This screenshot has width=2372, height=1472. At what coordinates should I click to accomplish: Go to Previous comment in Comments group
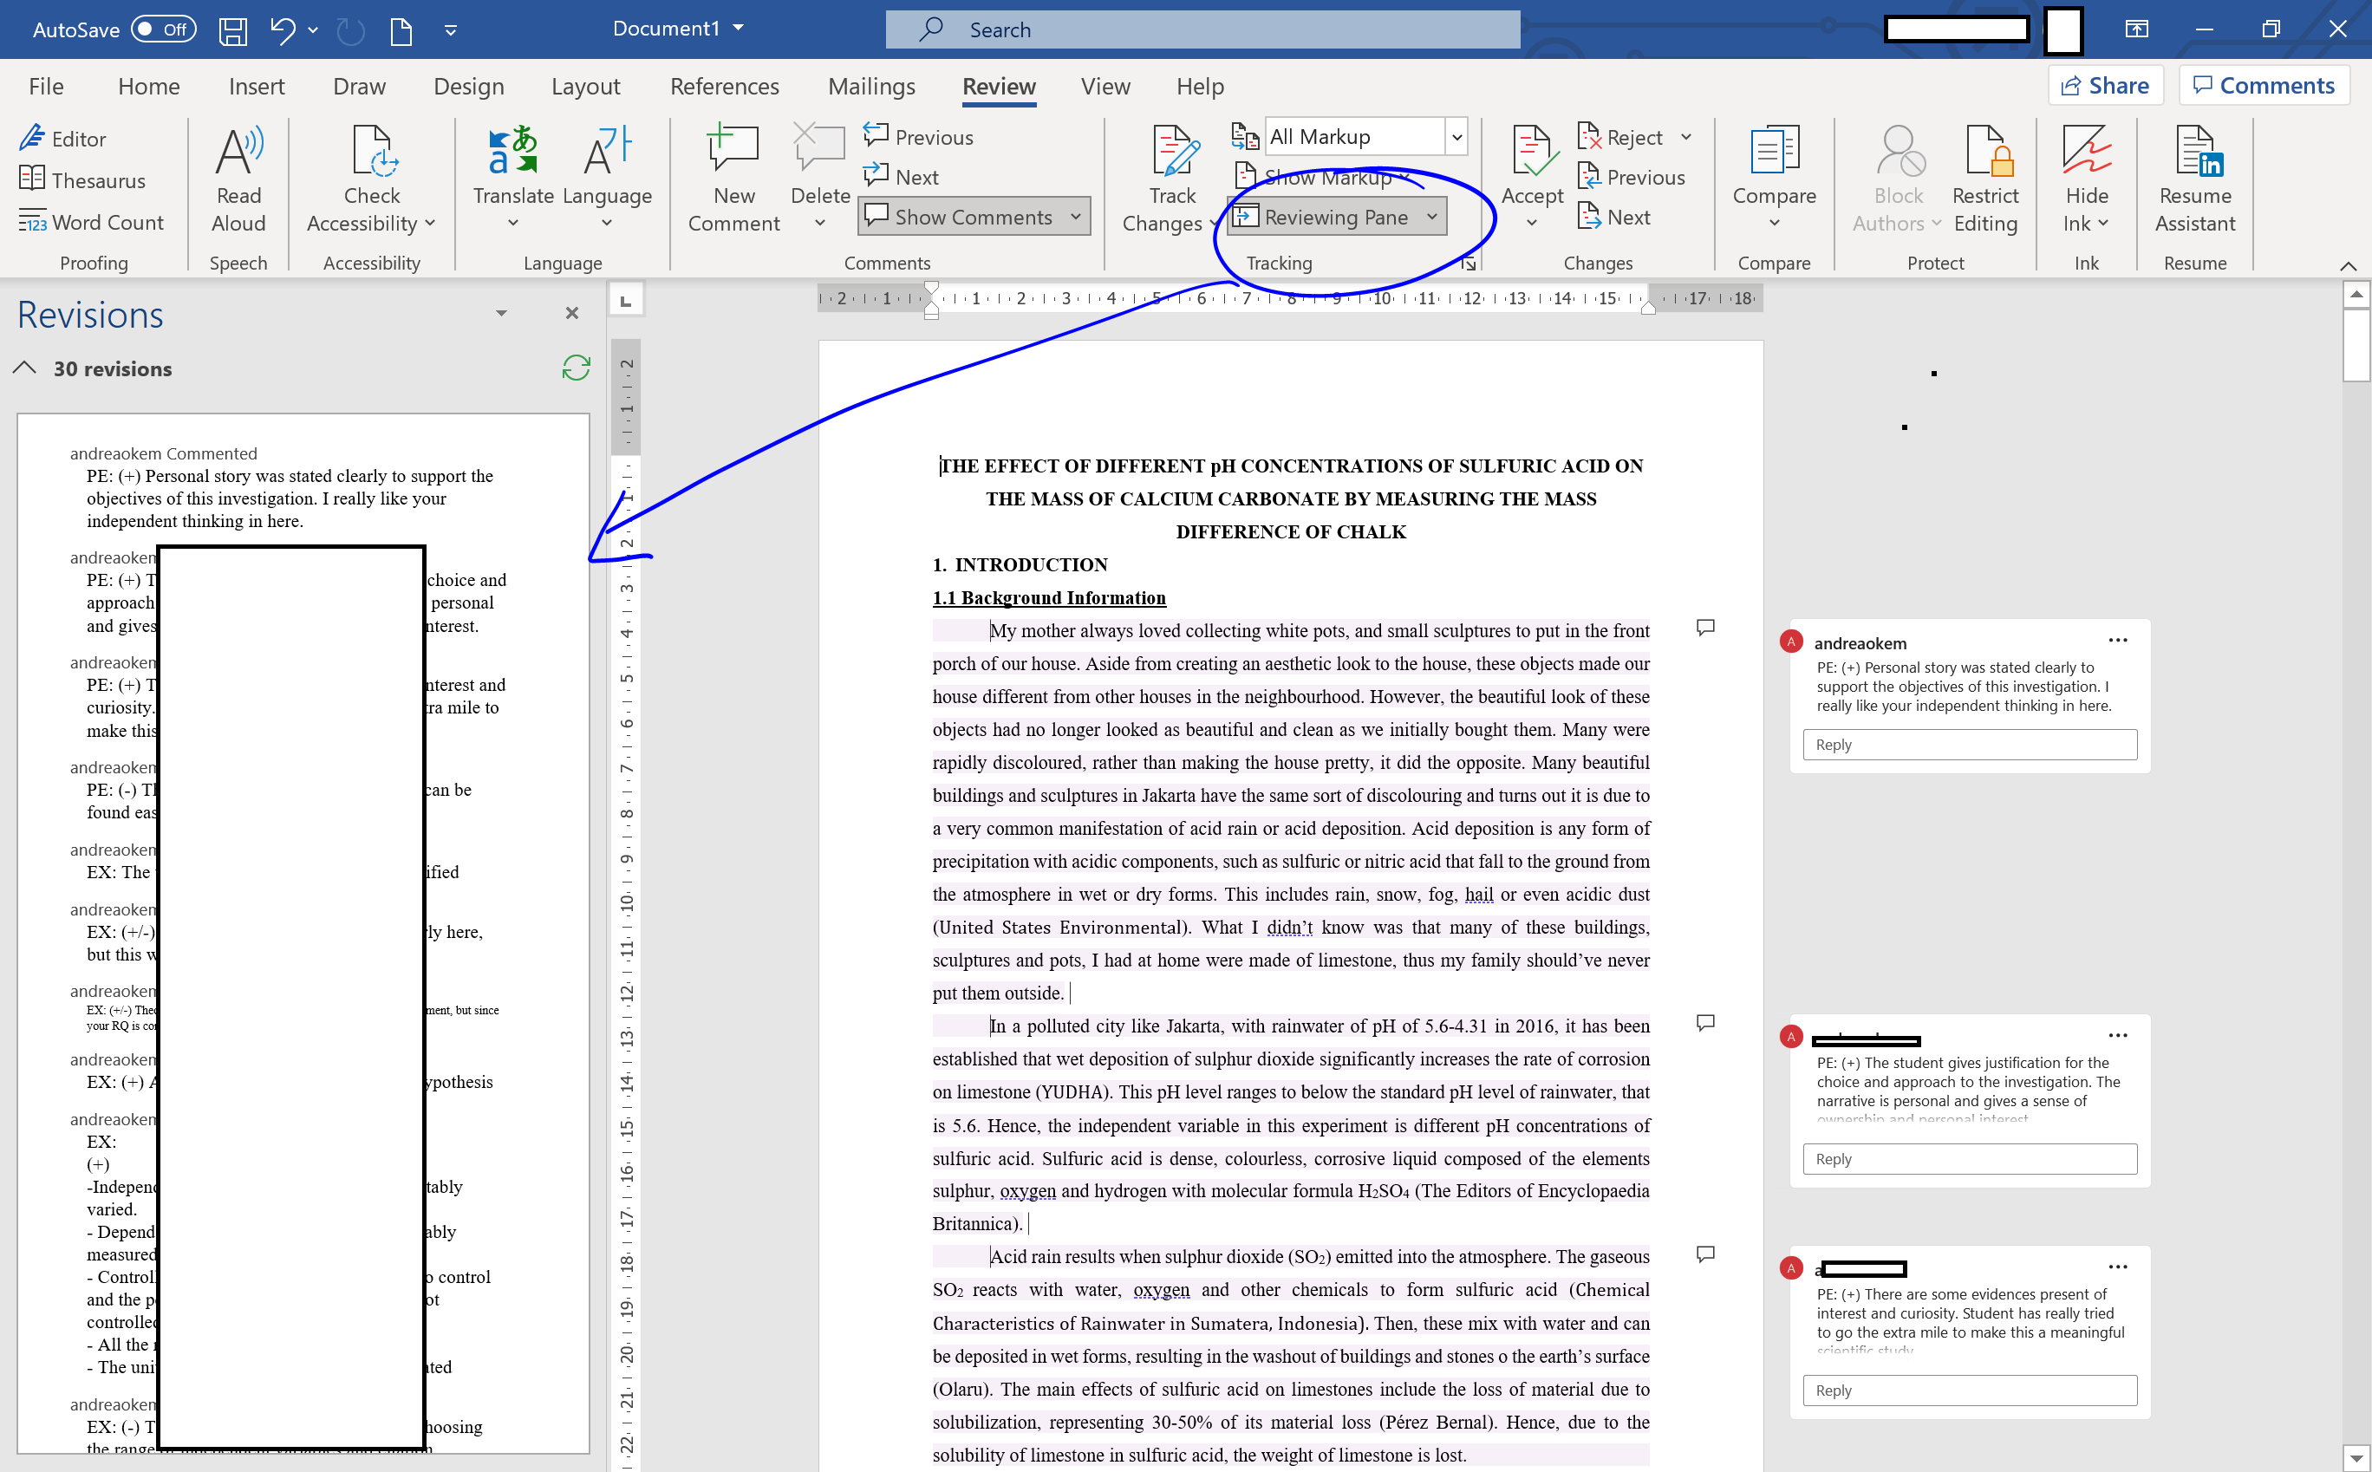(x=918, y=137)
